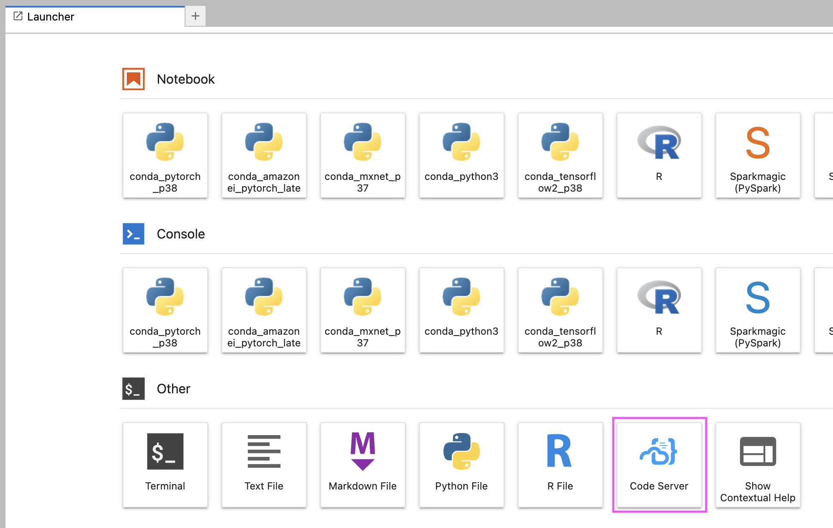
Task: Create a new R File
Action: tap(560, 464)
